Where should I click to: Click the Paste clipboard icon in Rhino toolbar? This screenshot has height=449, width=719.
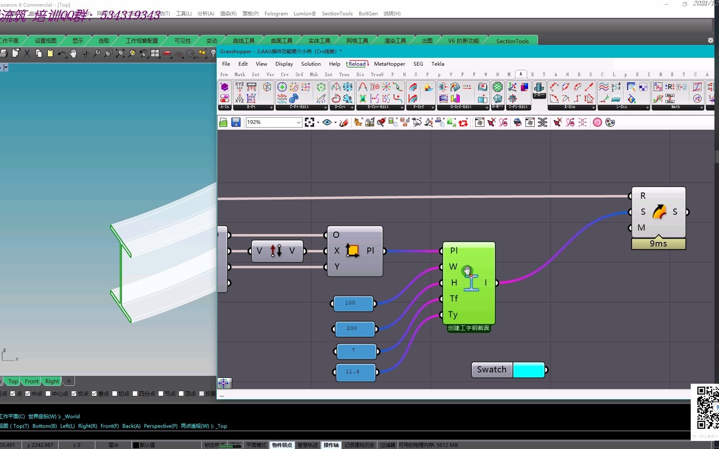click(50, 53)
